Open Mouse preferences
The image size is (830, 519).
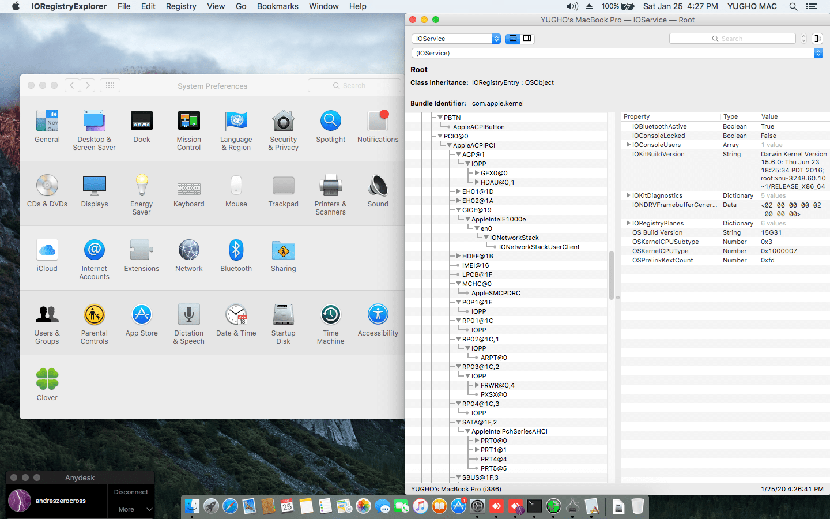click(236, 191)
